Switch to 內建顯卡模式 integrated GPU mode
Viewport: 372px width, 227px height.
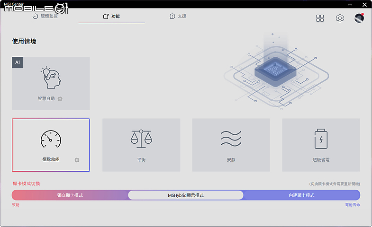301,195
